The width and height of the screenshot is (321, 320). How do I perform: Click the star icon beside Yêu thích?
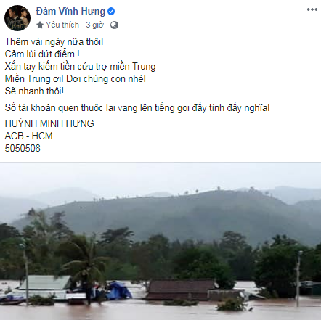tap(40, 25)
